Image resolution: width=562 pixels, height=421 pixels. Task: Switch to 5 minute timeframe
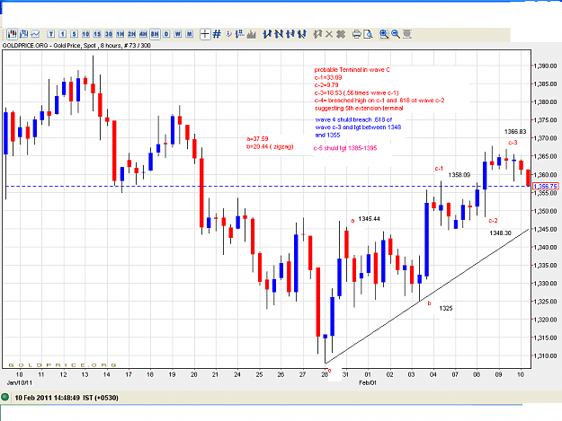click(74, 34)
